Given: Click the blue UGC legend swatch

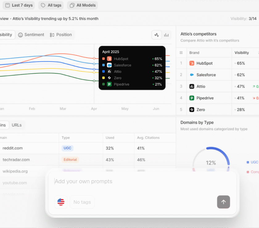Looking at the screenshot, I should [x=248, y=162].
